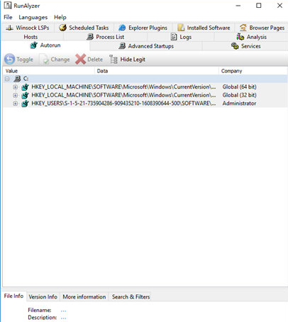Click the Services gears icon
The height and width of the screenshot is (322, 288).
[x=235, y=46]
